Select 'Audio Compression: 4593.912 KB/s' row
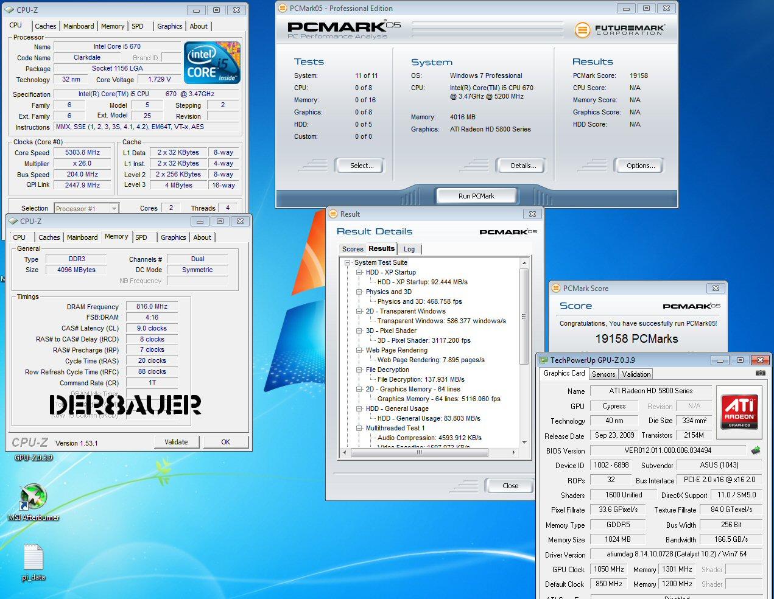Screen dimensions: 774x599 pos(429,438)
